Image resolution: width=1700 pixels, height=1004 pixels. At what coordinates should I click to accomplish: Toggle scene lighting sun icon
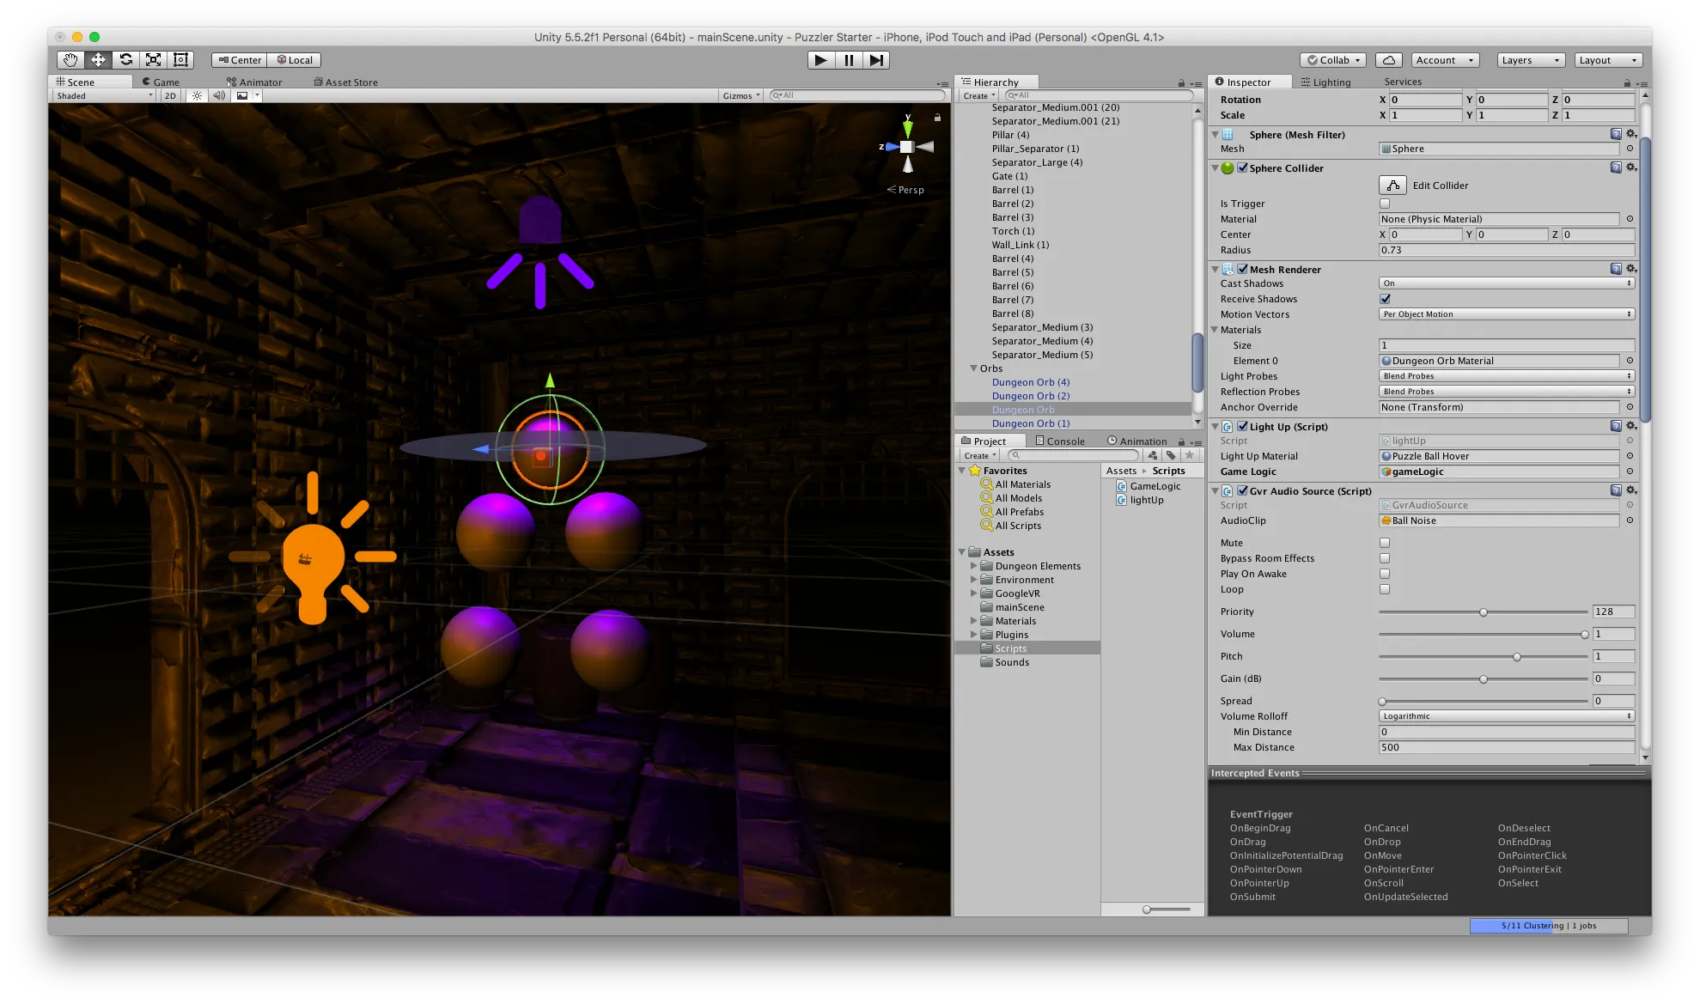point(198,95)
